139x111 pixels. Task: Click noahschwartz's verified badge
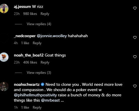click(43, 84)
